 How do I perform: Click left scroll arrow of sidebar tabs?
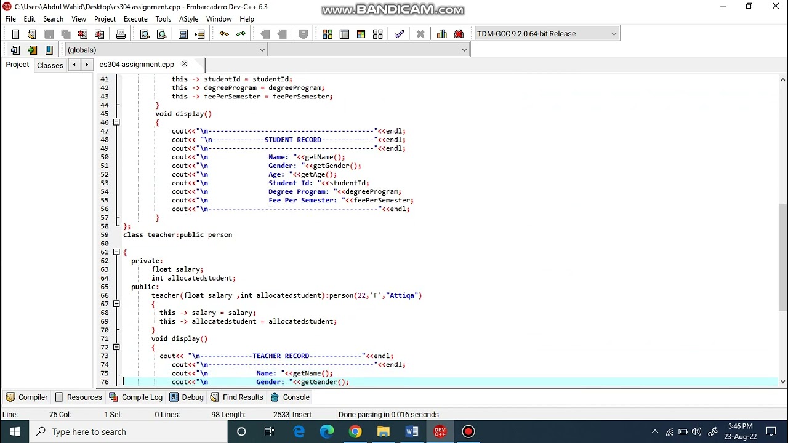[74, 64]
